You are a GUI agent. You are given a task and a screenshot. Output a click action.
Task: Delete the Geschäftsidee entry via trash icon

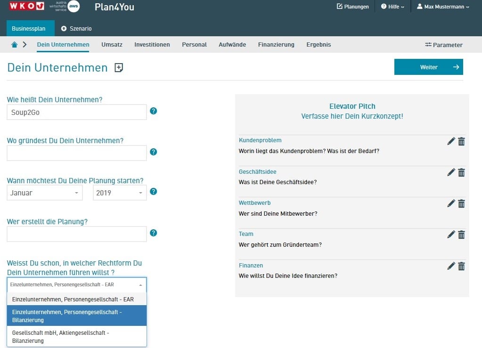click(461, 172)
